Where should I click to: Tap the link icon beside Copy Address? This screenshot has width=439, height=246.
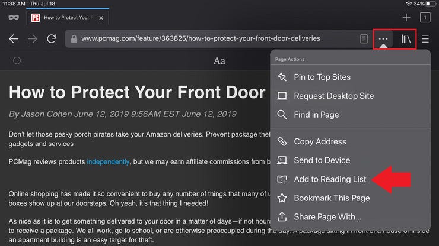click(282, 141)
